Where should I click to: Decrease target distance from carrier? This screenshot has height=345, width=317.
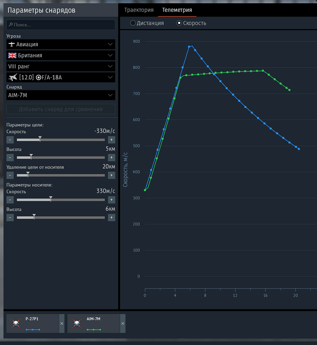tap(10, 175)
